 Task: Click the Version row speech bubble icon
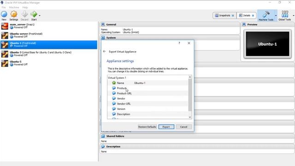(x=114, y=109)
